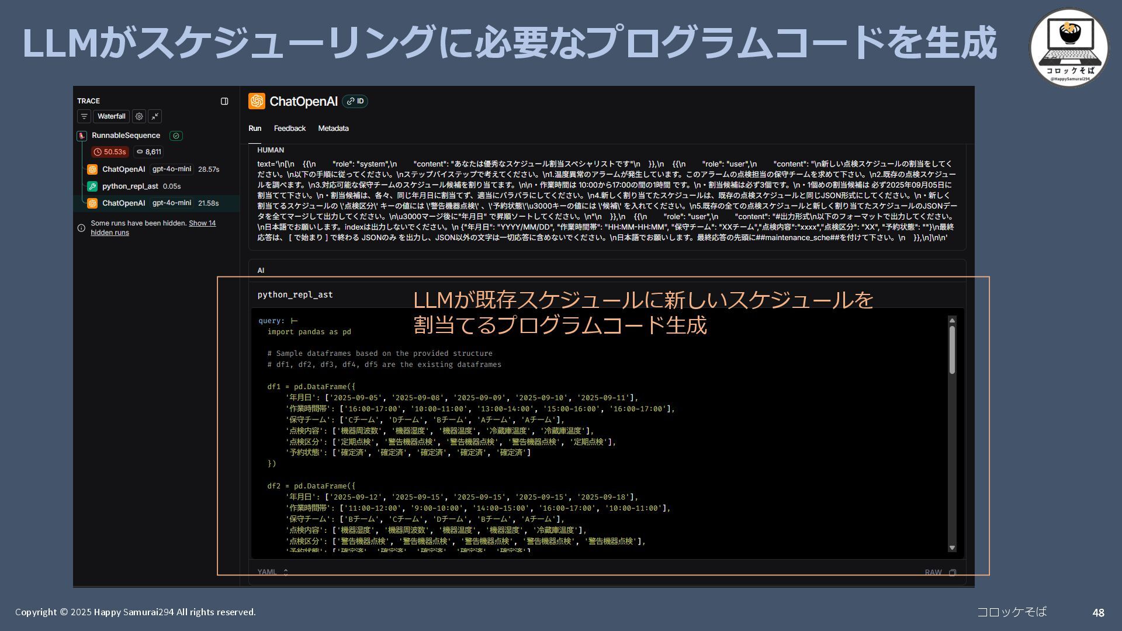Open the Metadata tab
This screenshot has height=631, width=1122.
(333, 129)
